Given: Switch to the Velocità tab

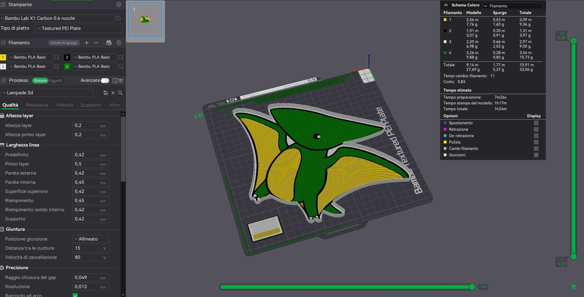Looking at the screenshot, I should [x=64, y=105].
